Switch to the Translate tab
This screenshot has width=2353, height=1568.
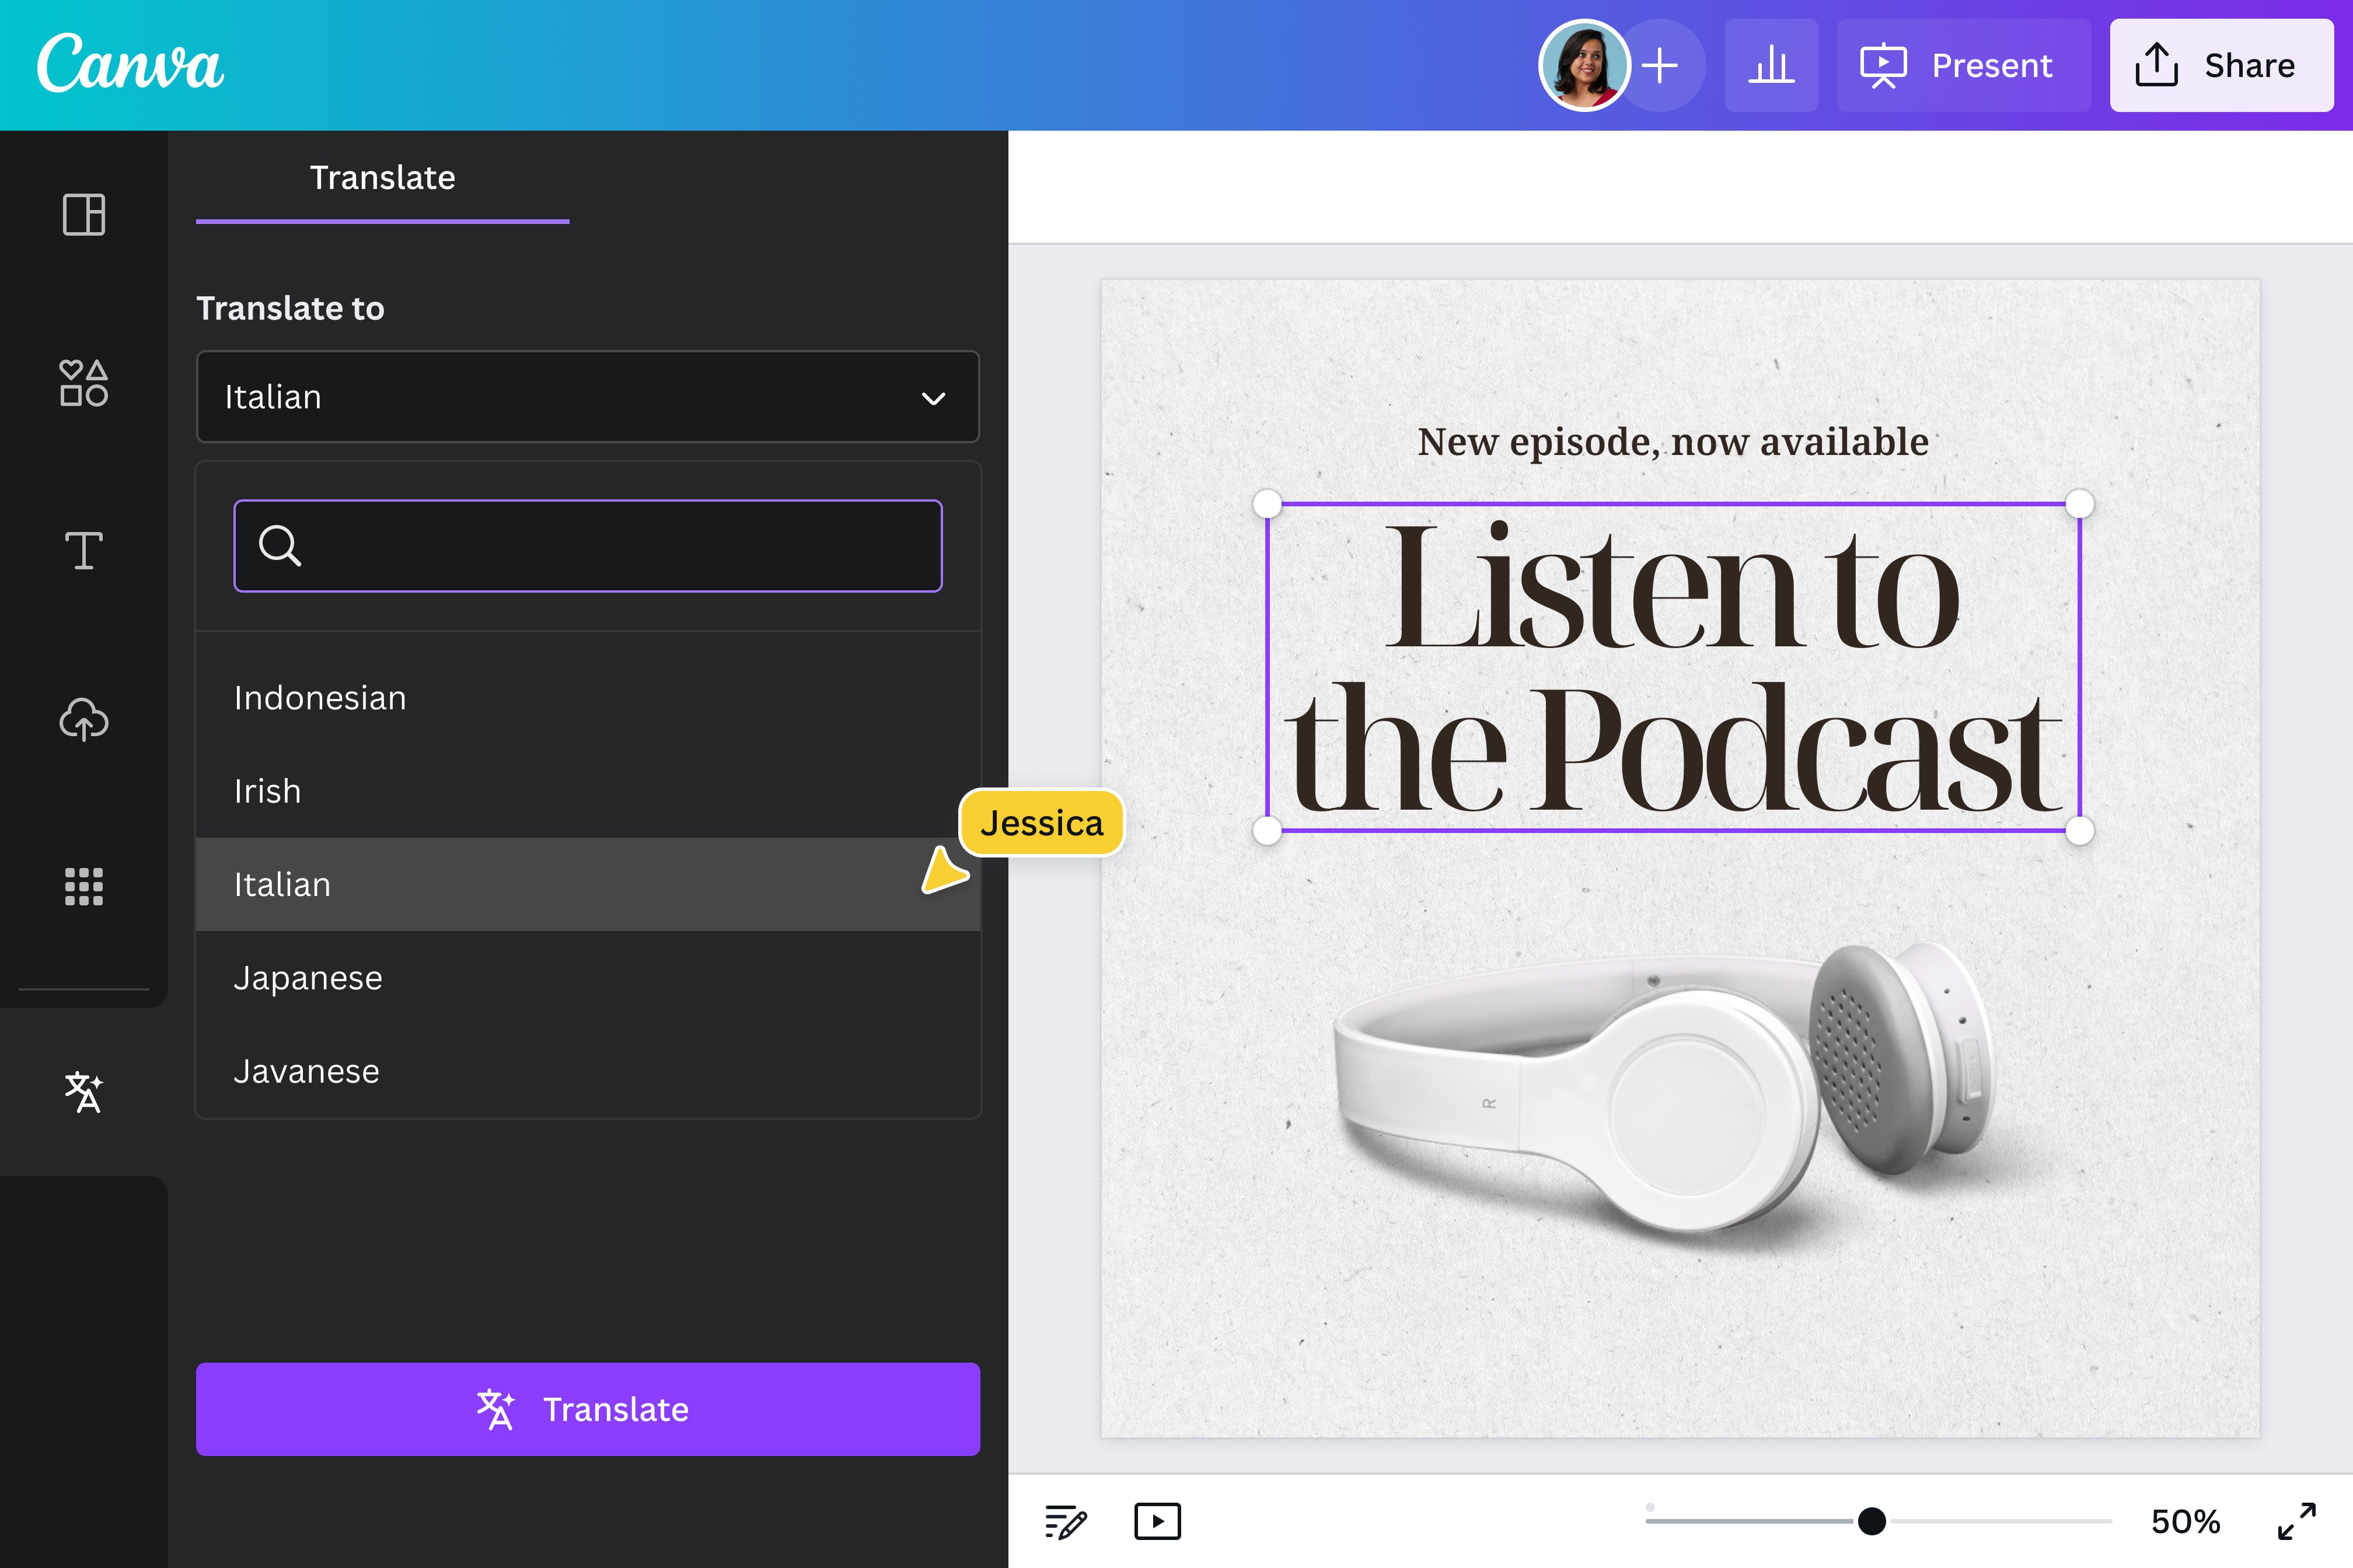(x=382, y=178)
